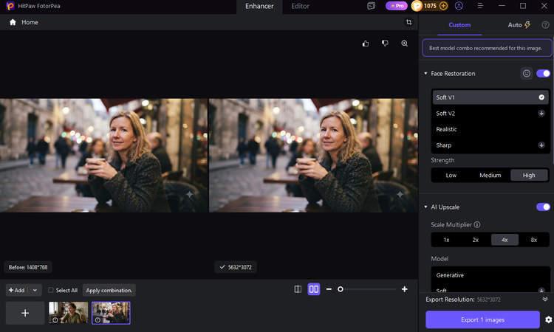Click large plus tile to add image
Screen dimensions: 554x332
[x=25, y=313]
